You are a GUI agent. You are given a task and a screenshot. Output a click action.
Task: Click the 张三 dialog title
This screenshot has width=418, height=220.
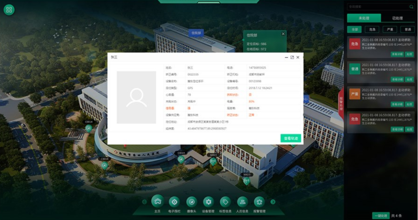(x=114, y=57)
